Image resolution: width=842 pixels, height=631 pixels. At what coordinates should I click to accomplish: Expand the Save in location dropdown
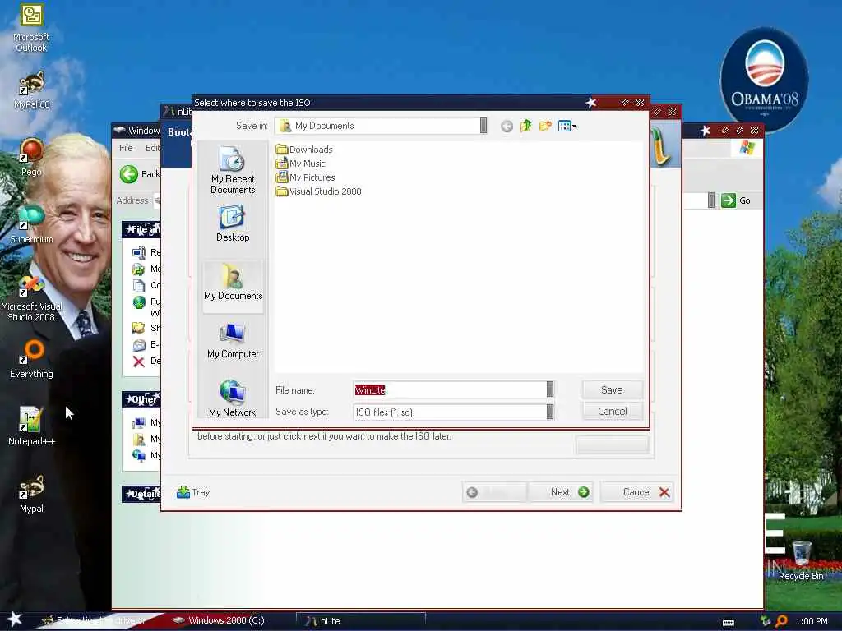[x=483, y=126]
